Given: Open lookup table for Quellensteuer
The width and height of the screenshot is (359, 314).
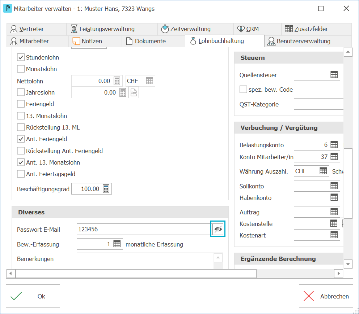Looking at the screenshot, I should pyautogui.click(x=334, y=75).
